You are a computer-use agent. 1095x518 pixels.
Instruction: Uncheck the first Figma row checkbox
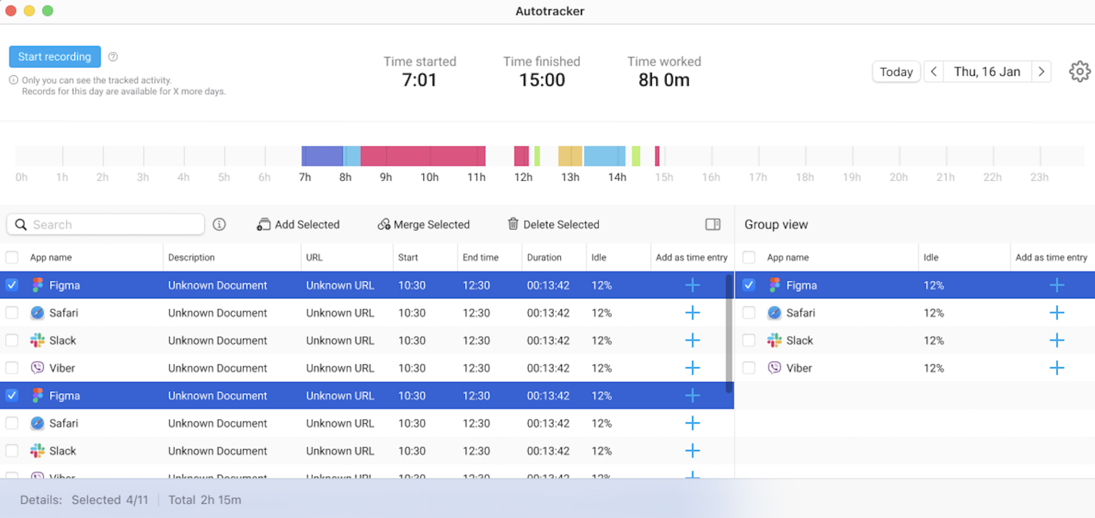(x=12, y=285)
